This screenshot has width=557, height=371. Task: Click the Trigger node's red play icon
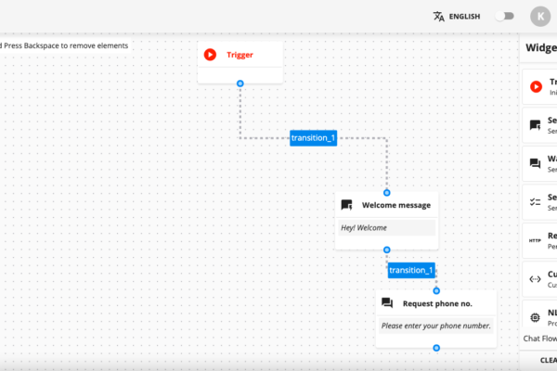pyautogui.click(x=210, y=55)
